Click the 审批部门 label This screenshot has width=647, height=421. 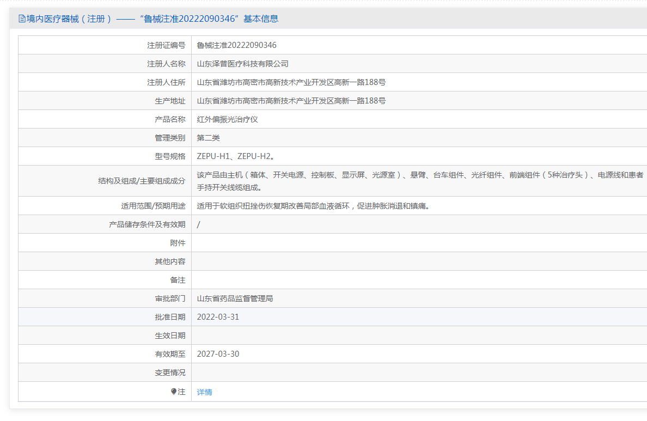coord(170,299)
